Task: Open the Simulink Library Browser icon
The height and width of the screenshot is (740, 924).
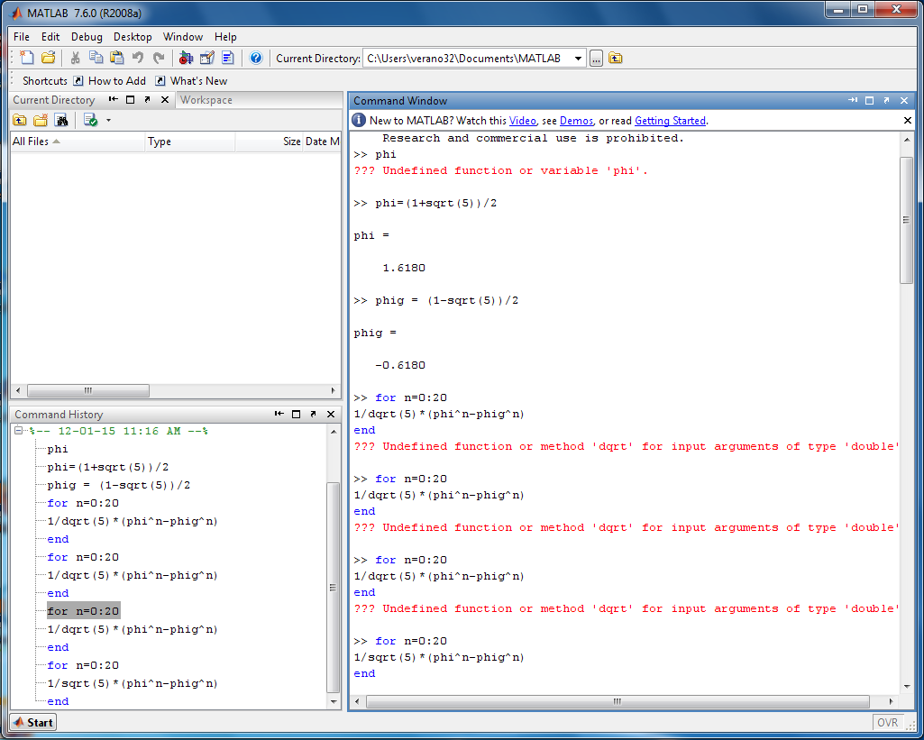Action: click(187, 58)
